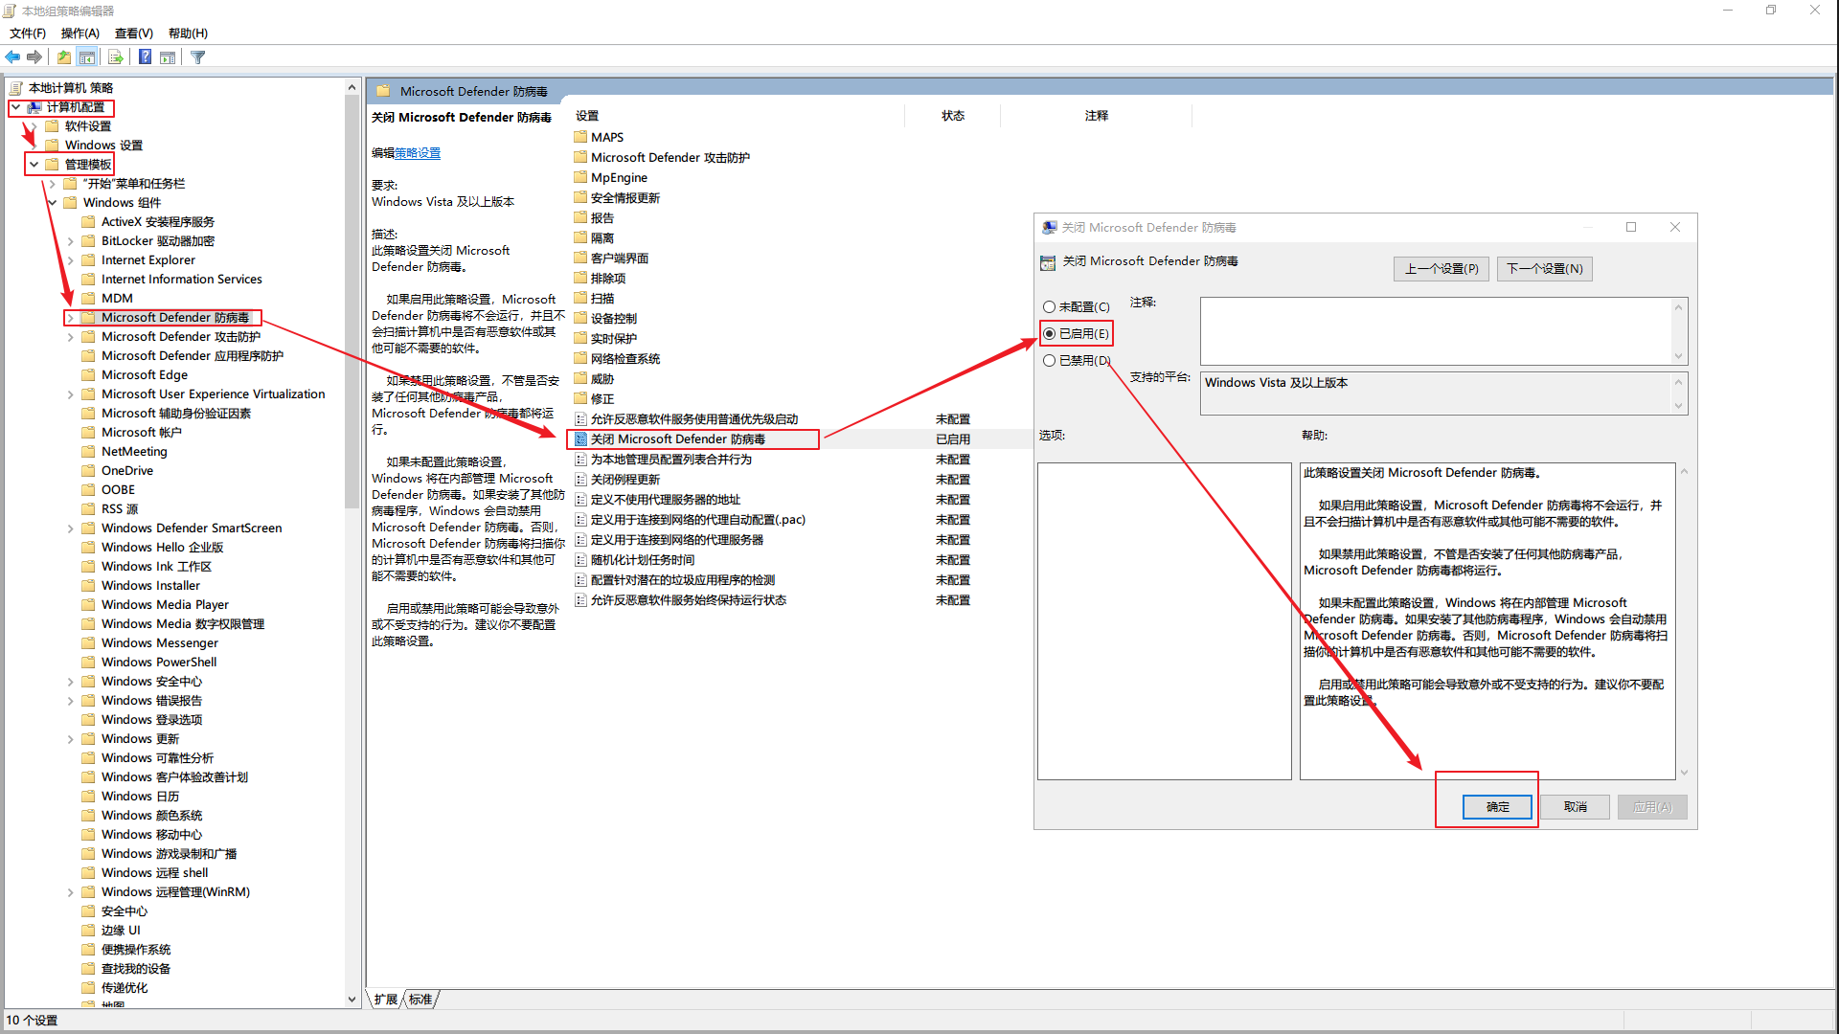Click the 确定 button
1839x1034 pixels.
(1497, 807)
